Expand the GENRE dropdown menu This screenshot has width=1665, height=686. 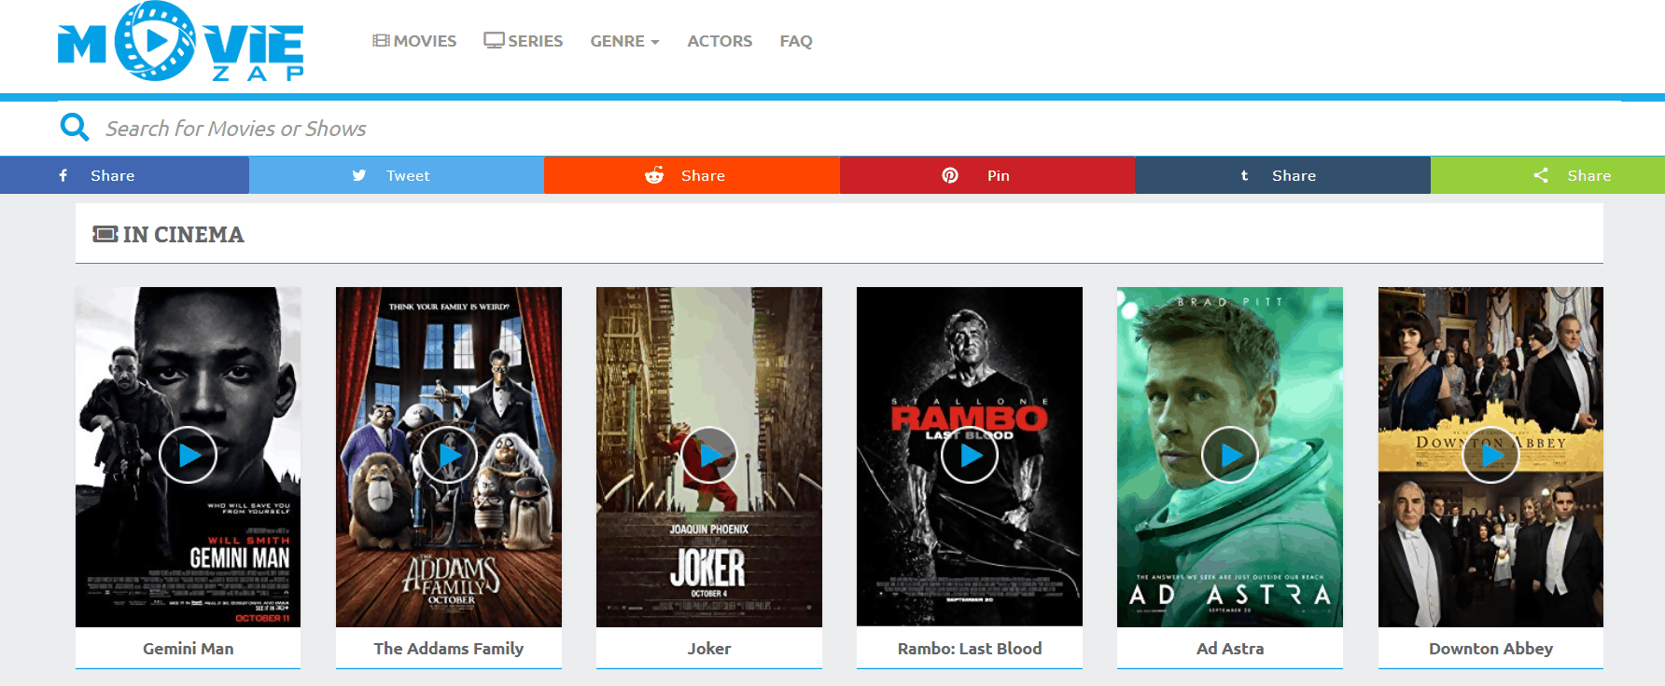point(624,41)
